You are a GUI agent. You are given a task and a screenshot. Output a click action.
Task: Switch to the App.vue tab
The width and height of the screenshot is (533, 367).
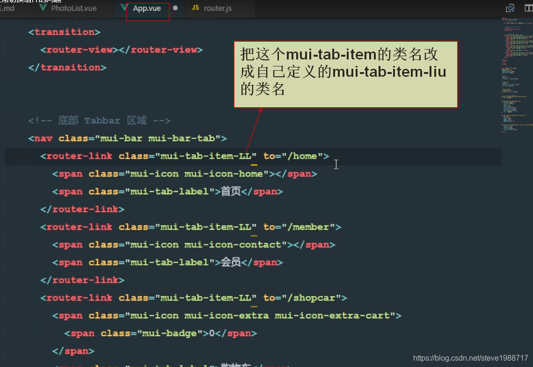click(146, 8)
